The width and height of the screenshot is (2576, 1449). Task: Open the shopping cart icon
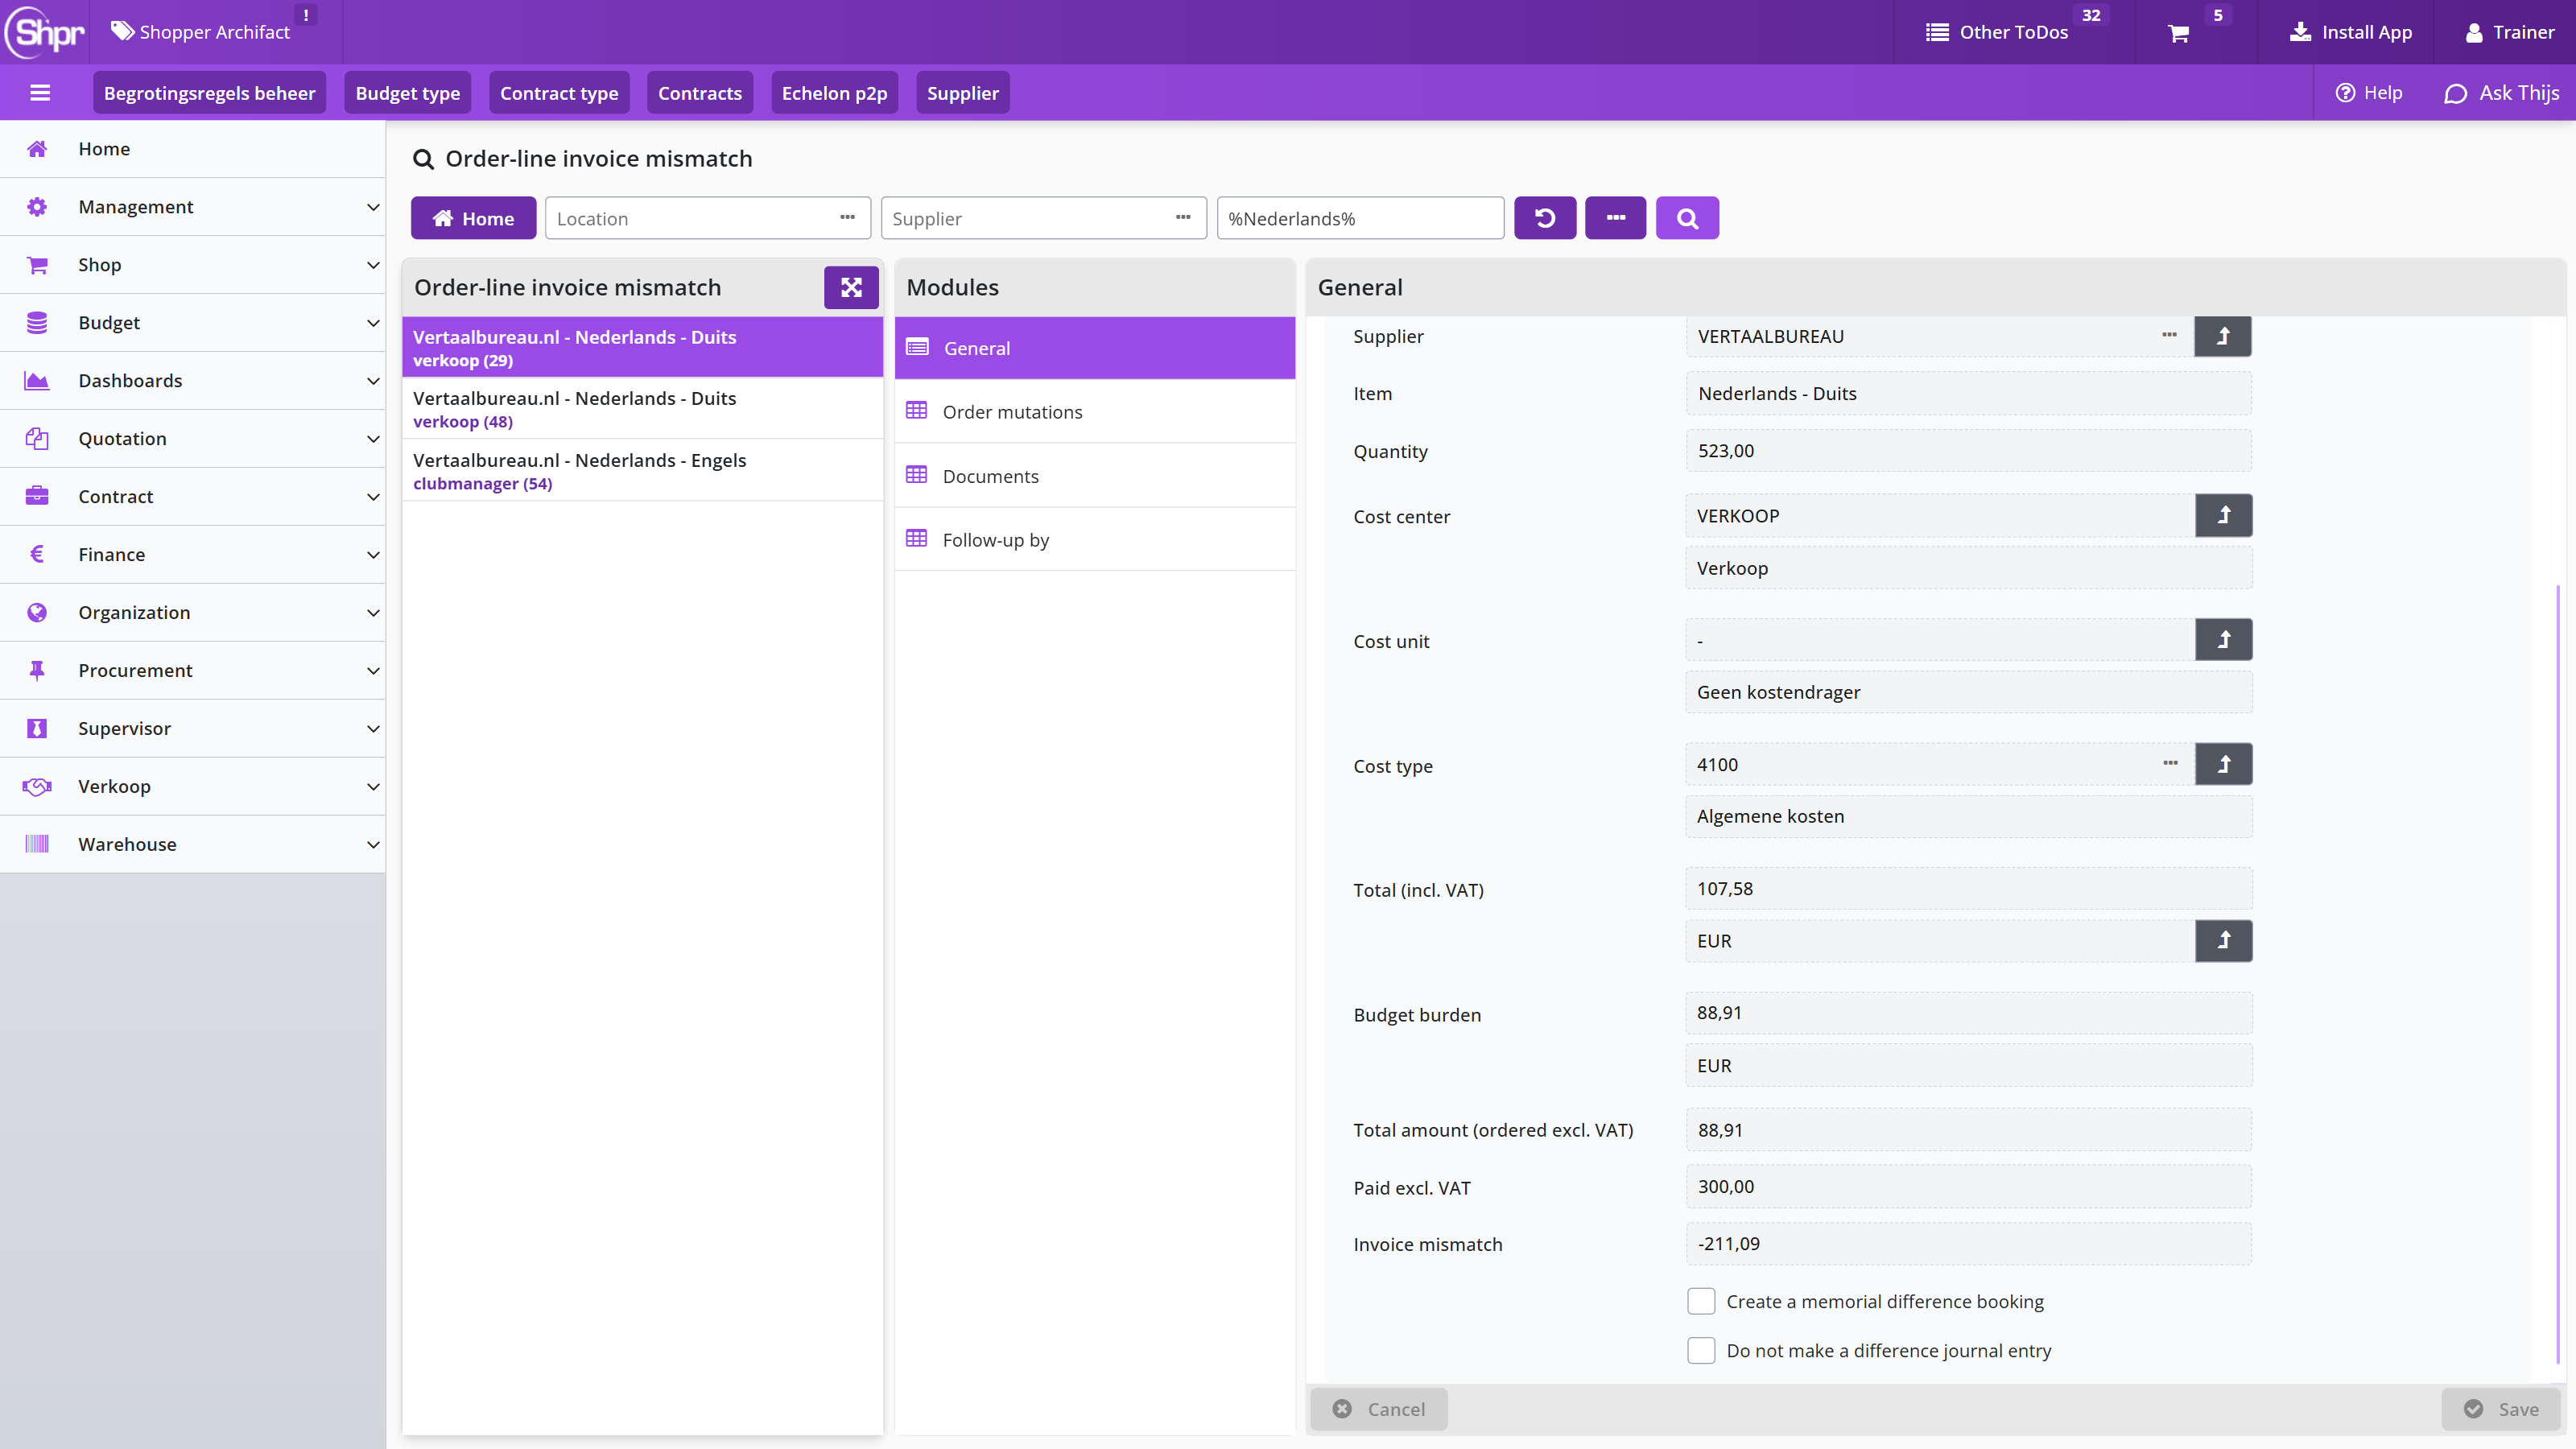coord(2179,33)
